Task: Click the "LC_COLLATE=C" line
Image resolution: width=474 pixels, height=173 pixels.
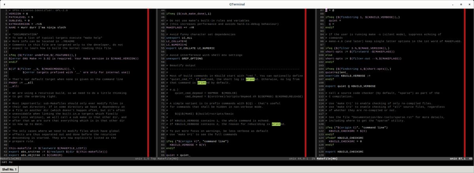Action: click(x=177, y=41)
